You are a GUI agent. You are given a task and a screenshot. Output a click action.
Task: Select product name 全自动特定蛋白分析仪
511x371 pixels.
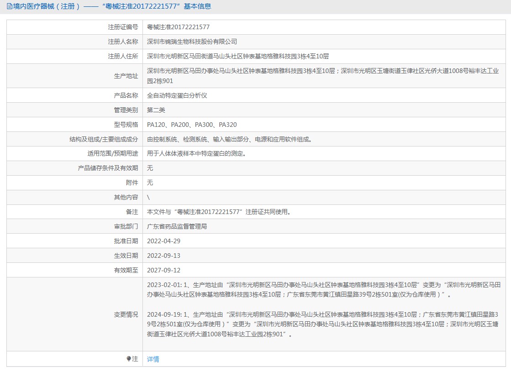177,95
